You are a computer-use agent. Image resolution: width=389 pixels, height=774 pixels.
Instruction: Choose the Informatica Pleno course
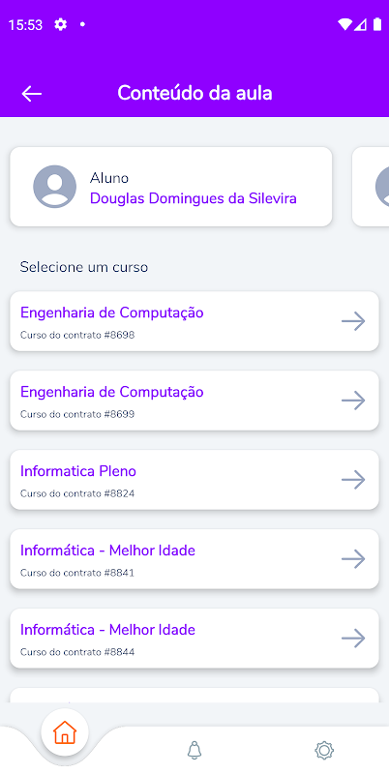click(194, 480)
